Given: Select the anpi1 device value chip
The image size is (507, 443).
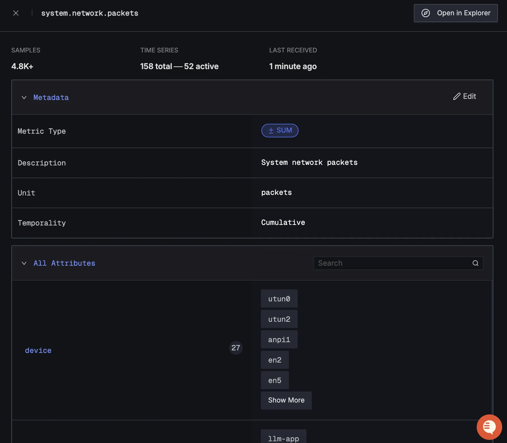Looking at the screenshot, I should (279, 339).
